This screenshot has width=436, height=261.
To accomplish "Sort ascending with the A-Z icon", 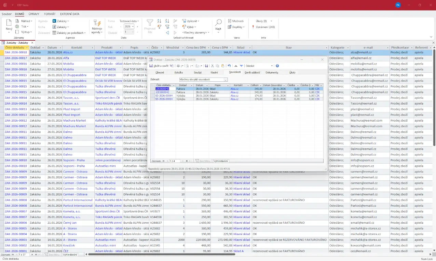I will (159, 21).
